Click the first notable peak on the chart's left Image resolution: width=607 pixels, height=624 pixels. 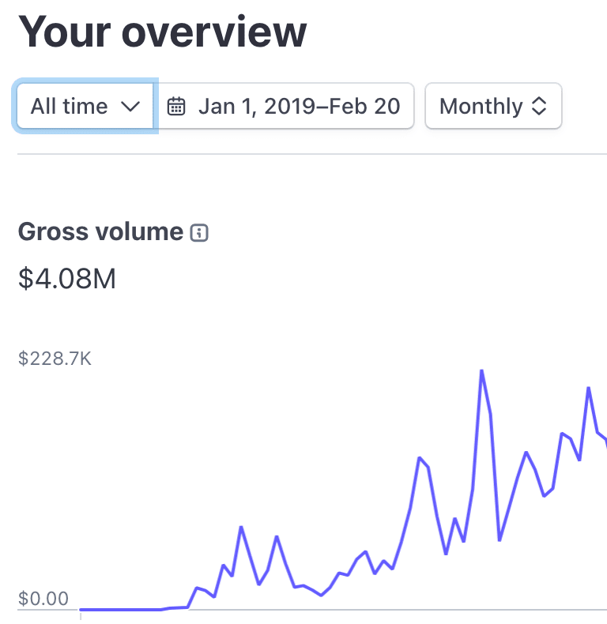[x=241, y=527]
